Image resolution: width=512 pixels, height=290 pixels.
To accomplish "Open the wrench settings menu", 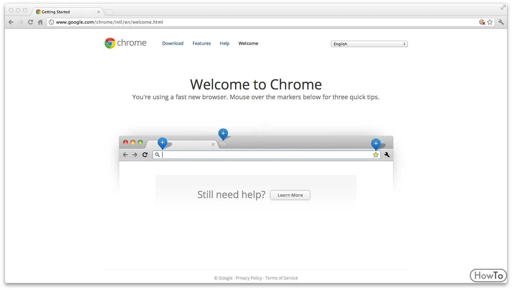I will (x=501, y=22).
